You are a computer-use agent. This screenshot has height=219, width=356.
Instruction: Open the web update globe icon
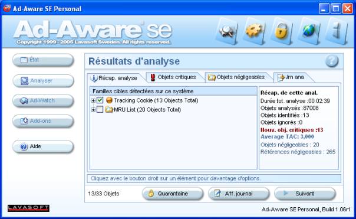click(309, 31)
